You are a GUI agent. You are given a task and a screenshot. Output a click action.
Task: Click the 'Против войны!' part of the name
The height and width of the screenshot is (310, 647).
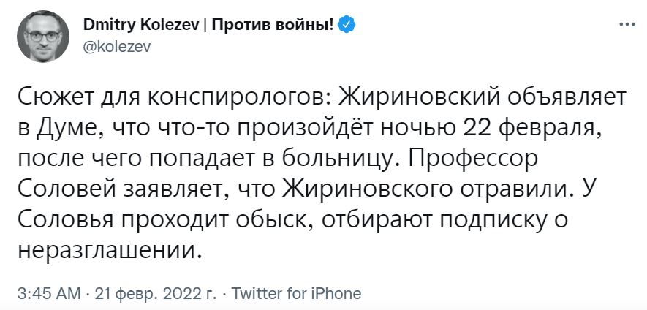coord(274,26)
